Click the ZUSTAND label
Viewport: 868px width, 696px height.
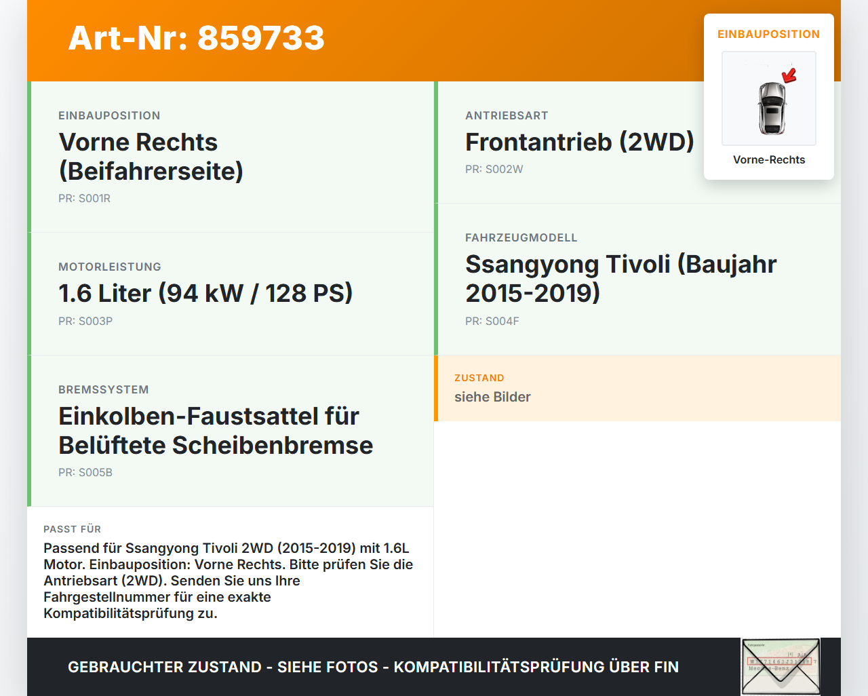(479, 378)
